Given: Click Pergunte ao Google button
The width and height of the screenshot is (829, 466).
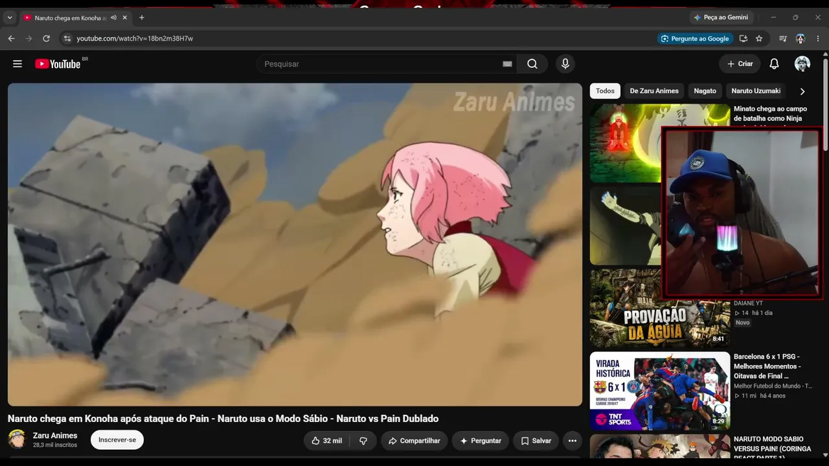Looking at the screenshot, I should (x=695, y=39).
